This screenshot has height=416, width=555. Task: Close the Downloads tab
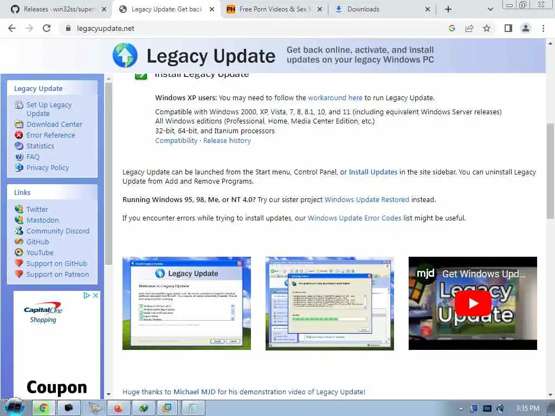428,9
